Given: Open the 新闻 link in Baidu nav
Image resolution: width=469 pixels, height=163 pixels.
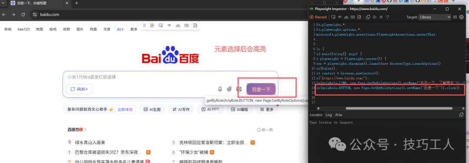Looking at the screenshot, I should tap(8, 30).
